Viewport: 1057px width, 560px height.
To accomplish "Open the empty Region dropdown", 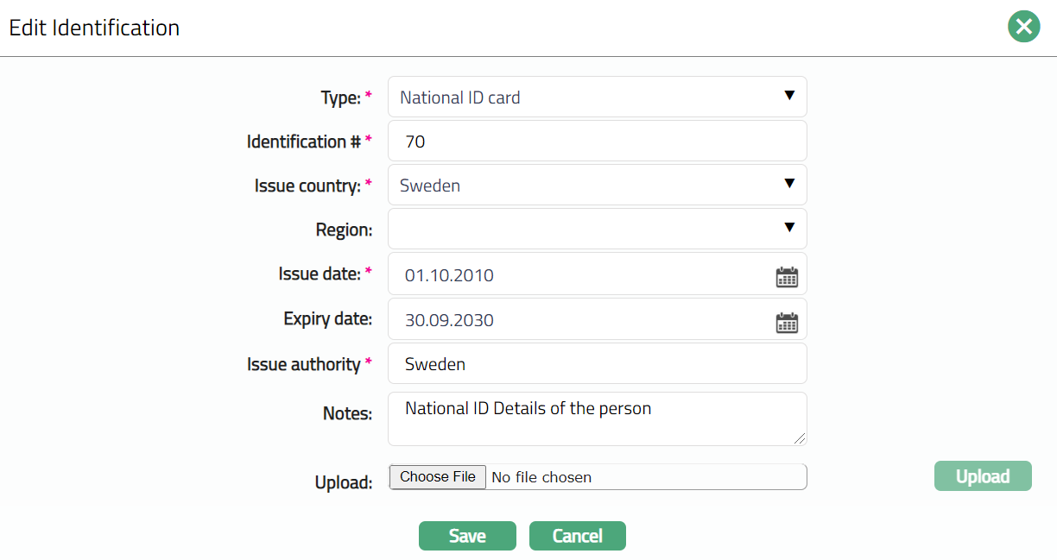I will click(596, 229).
